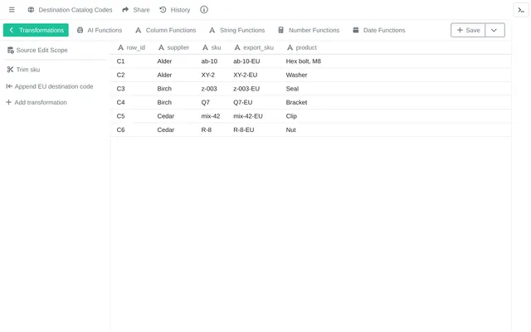
Task: Click the Source Edit Scope database icon
Action: point(11,50)
